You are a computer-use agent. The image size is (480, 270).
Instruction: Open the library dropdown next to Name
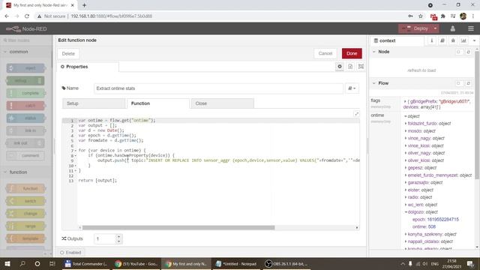pos(352,88)
